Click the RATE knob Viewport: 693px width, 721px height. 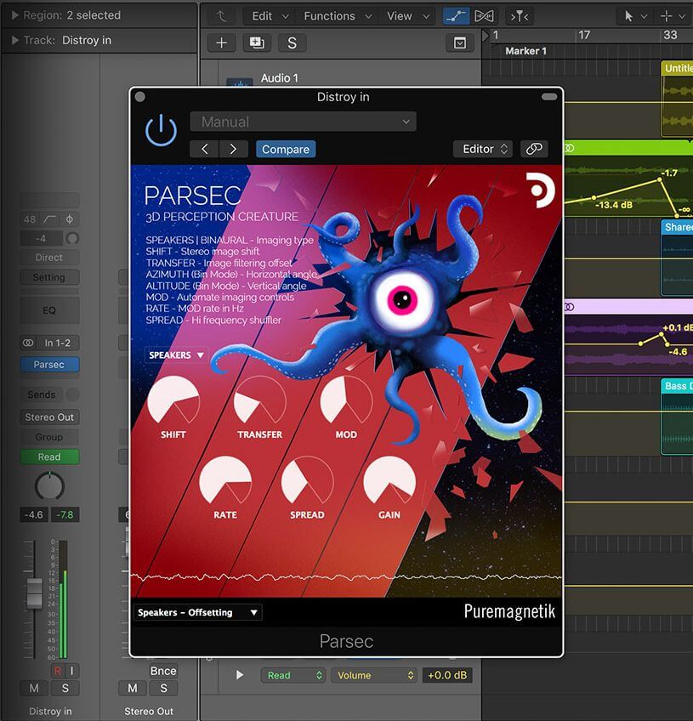225,480
